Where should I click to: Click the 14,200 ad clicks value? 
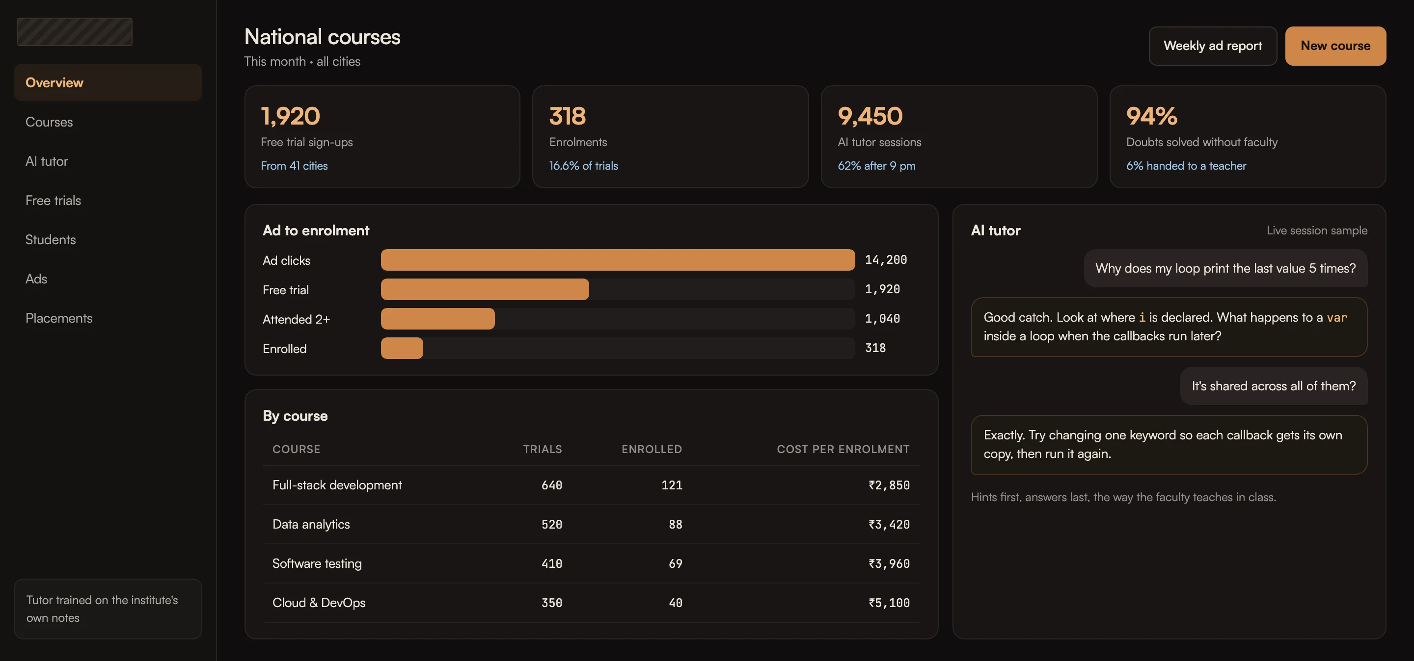tap(886, 260)
